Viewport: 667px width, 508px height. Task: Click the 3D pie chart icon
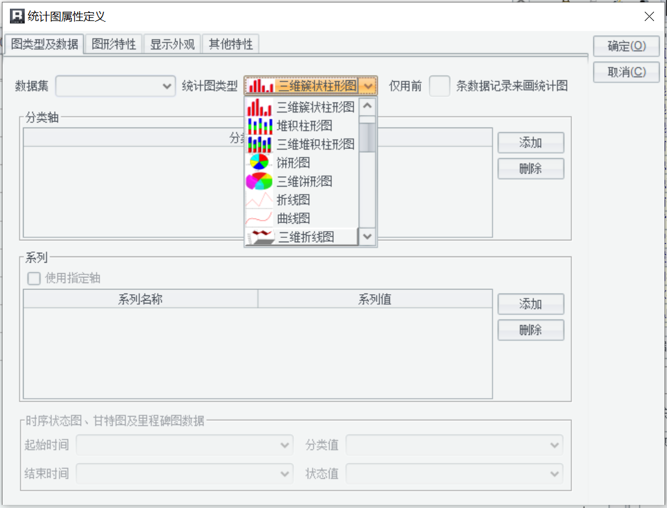pos(259,181)
